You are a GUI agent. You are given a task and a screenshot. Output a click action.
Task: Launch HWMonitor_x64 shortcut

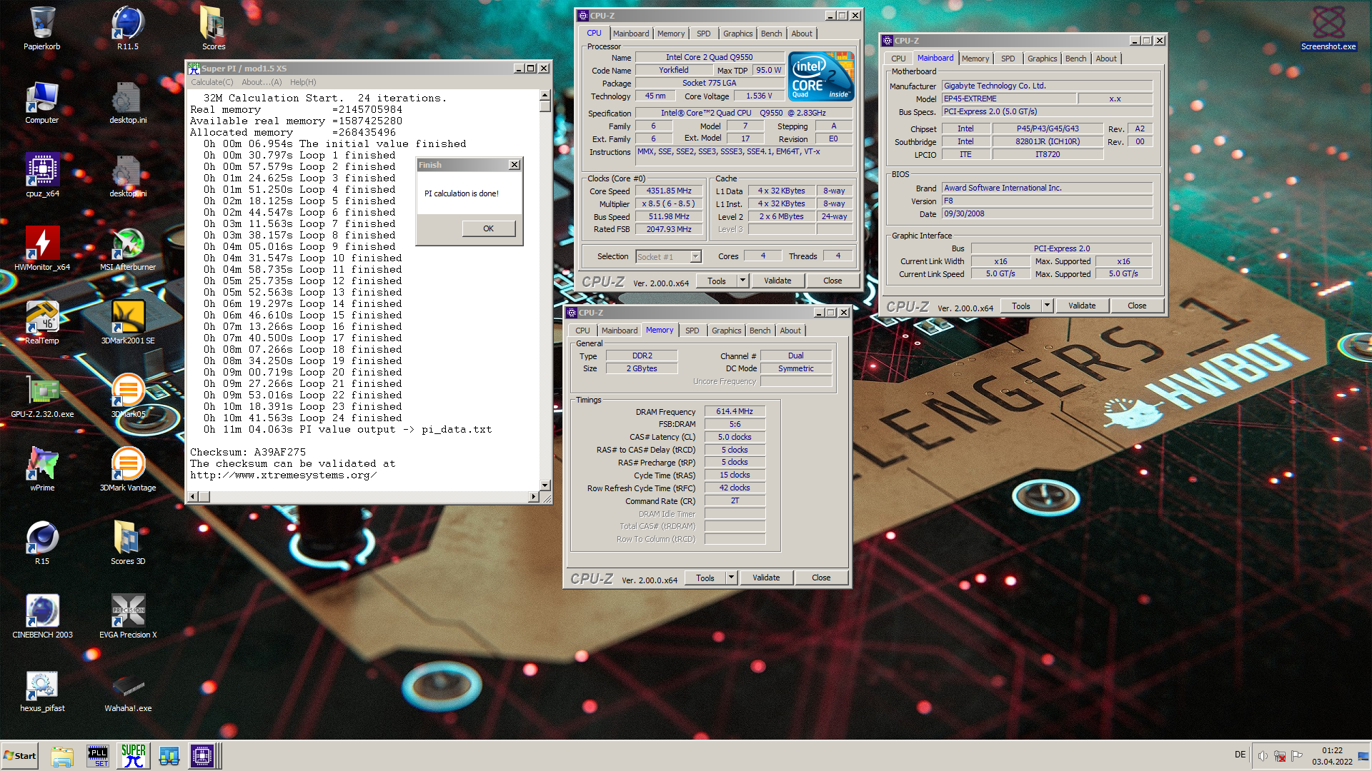tap(42, 249)
